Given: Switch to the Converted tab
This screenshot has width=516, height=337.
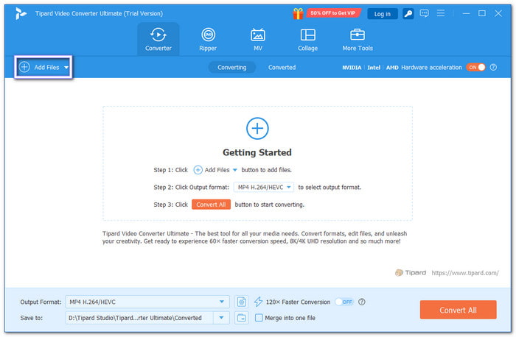Looking at the screenshot, I should click(x=282, y=67).
